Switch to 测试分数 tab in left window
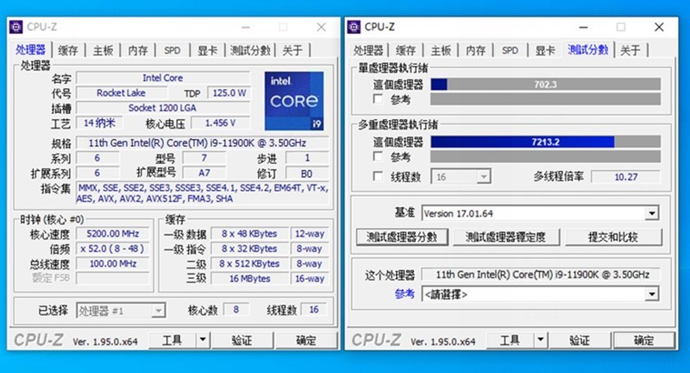The image size is (690, 373). pyautogui.click(x=250, y=50)
